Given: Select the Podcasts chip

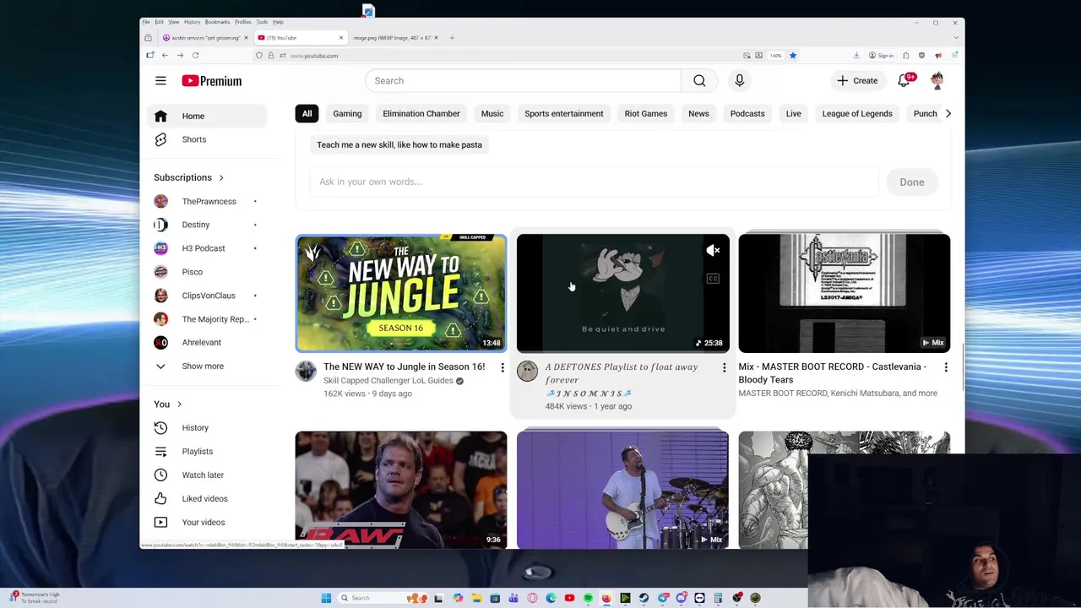Looking at the screenshot, I should point(747,113).
